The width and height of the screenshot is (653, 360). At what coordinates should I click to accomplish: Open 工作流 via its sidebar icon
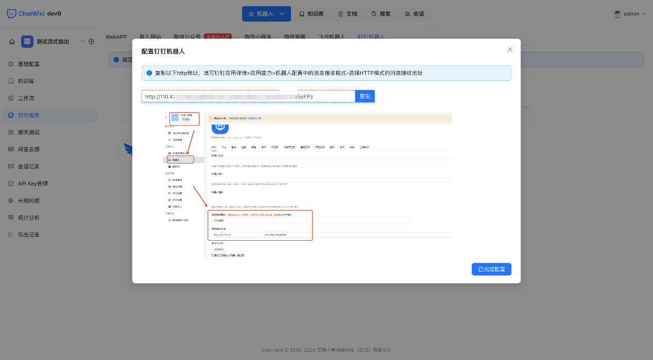(11, 98)
